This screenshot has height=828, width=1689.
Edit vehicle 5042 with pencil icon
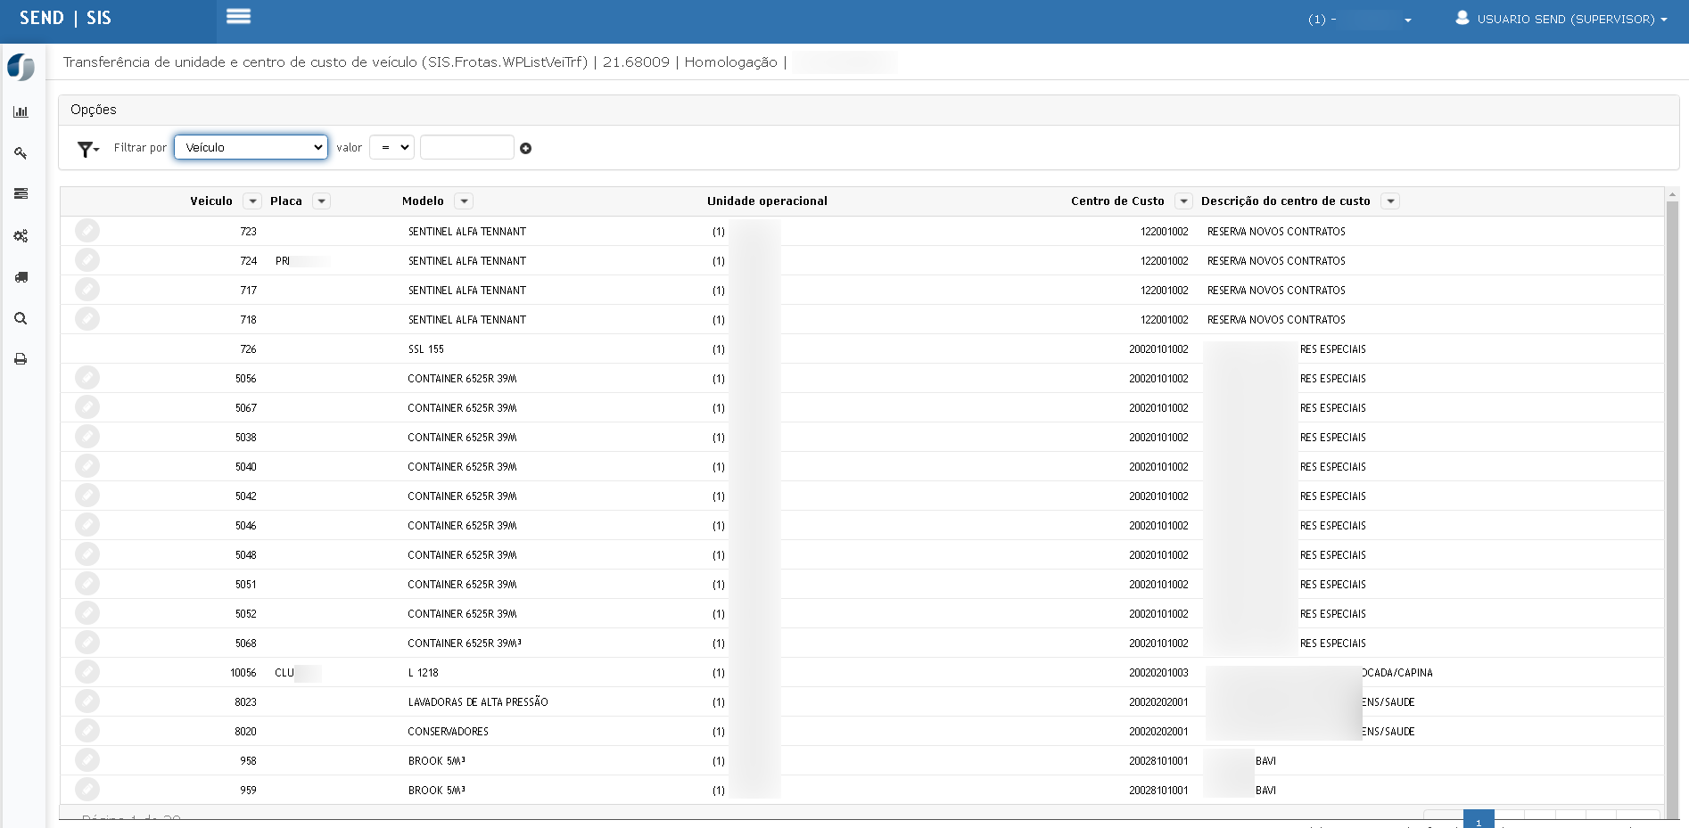[x=87, y=496]
